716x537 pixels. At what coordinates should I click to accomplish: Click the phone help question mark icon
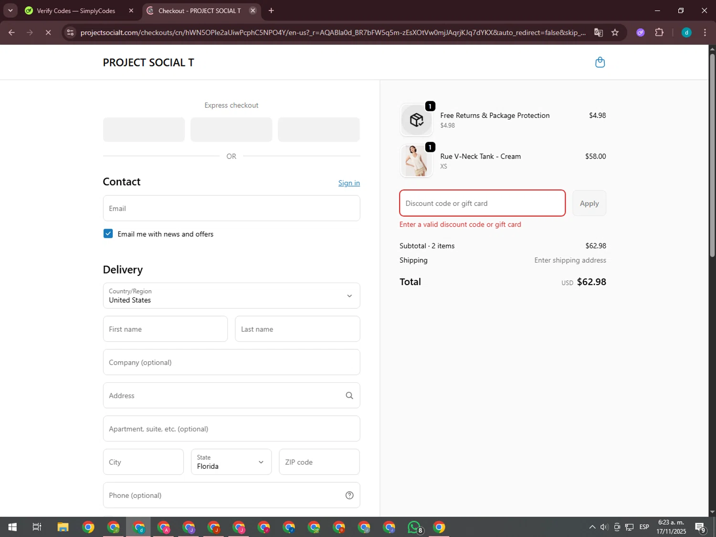click(349, 495)
